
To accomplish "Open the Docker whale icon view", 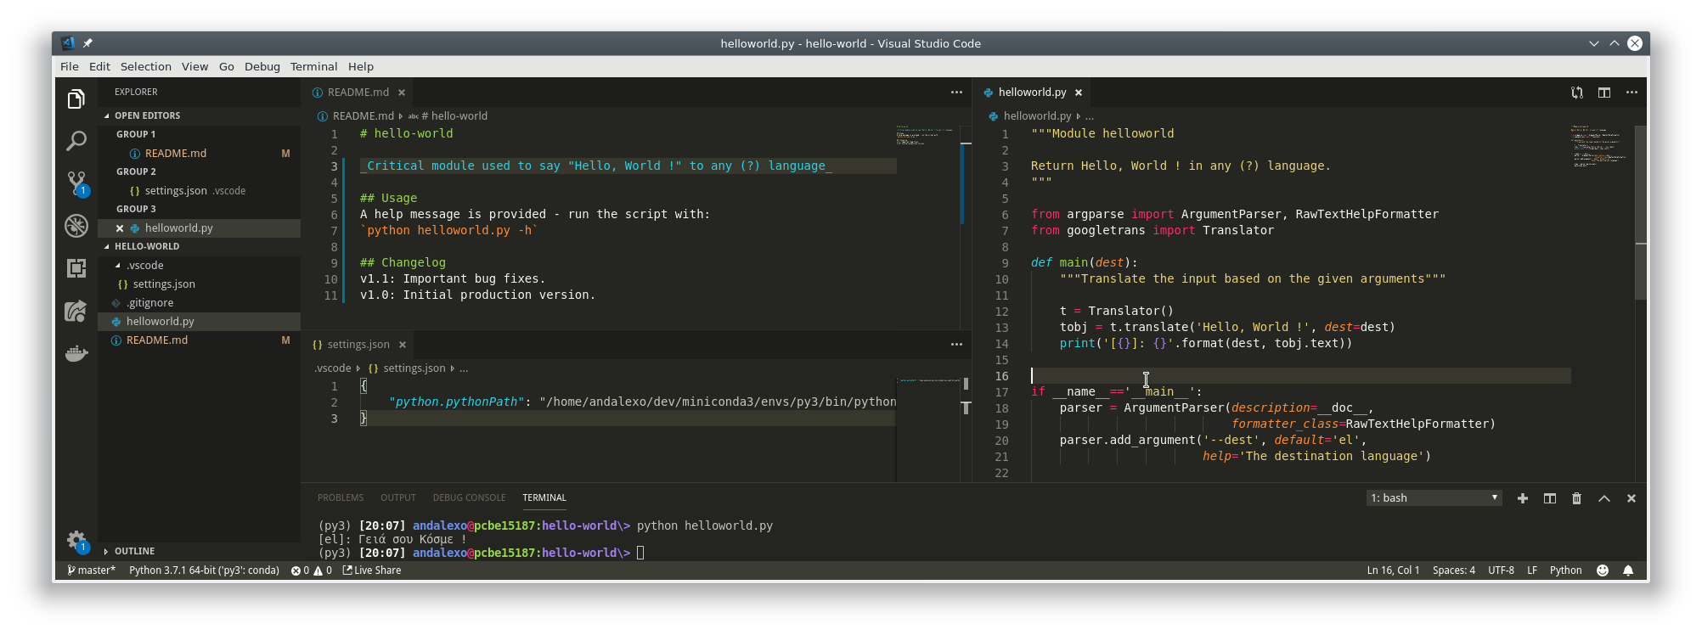I will click(x=76, y=353).
